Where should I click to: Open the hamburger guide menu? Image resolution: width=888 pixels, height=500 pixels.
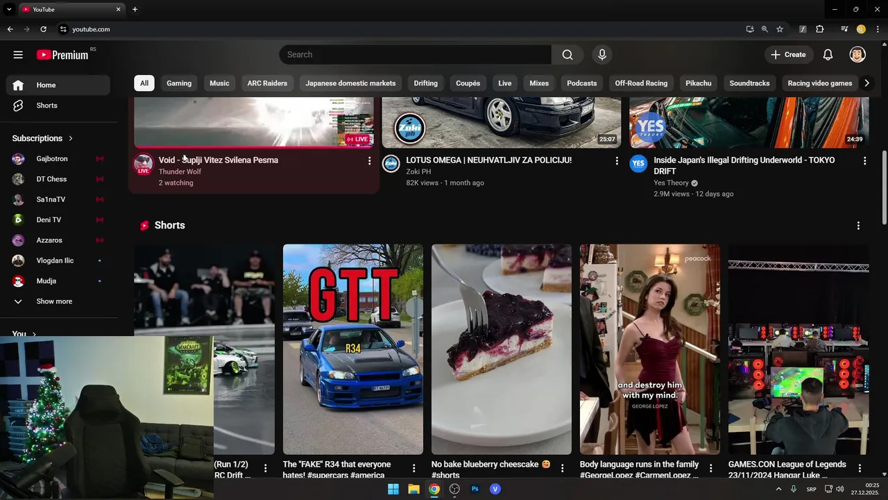coord(18,55)
